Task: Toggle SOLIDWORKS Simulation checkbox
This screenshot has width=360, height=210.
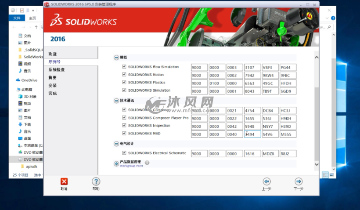Action: click(124, 90)
